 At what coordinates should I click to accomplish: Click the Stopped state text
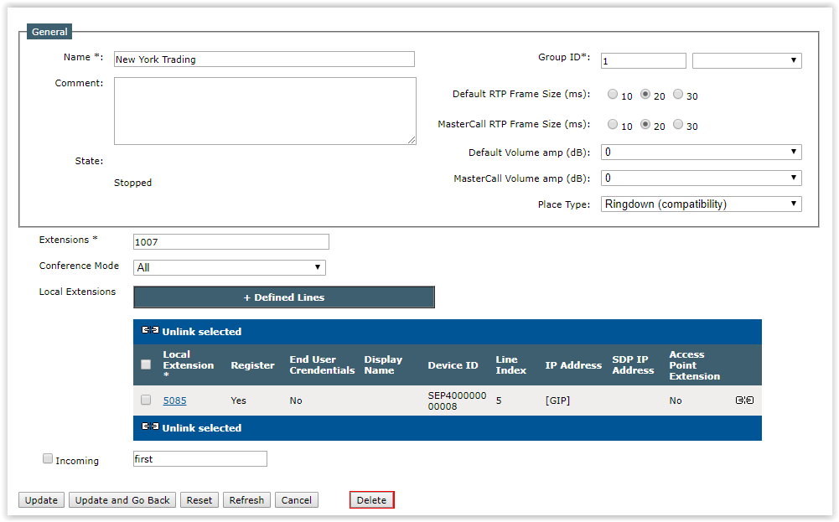[132, 183]
